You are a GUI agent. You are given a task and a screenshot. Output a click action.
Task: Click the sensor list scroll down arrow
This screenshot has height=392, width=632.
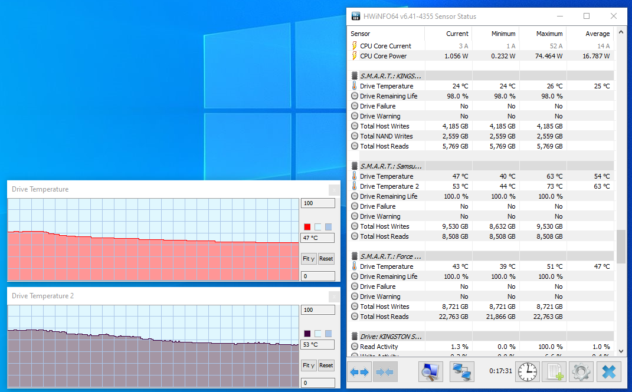point(621,351)
